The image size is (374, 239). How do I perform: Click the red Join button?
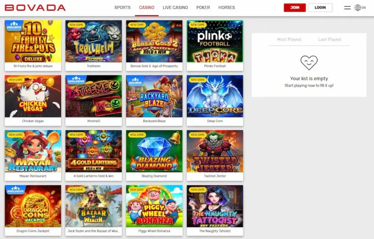[x=295, y=8]
